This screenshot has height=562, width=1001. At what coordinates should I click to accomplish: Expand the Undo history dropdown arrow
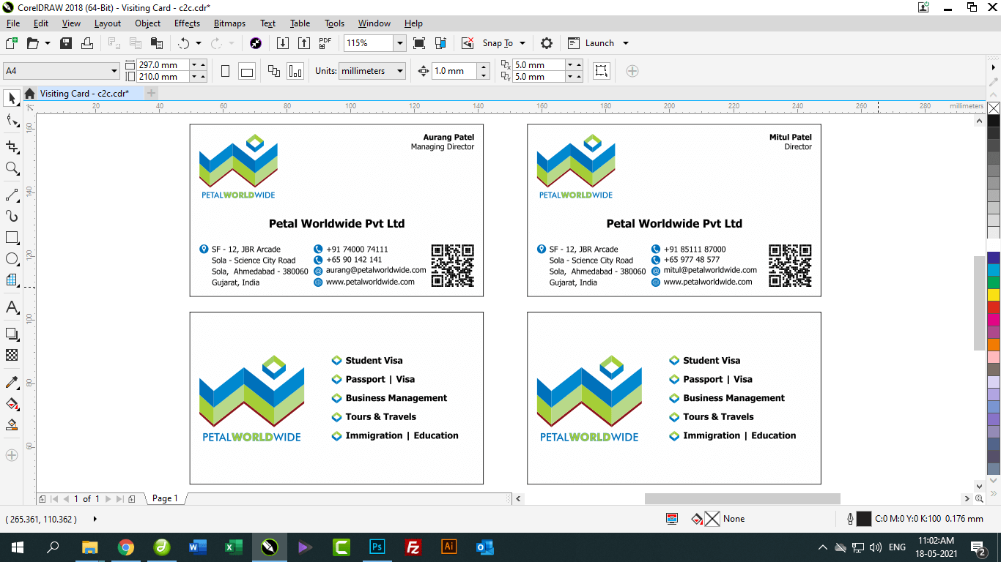199,43
